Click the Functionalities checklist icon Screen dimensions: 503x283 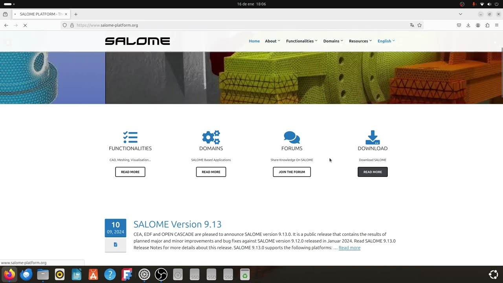click(130, 137)
